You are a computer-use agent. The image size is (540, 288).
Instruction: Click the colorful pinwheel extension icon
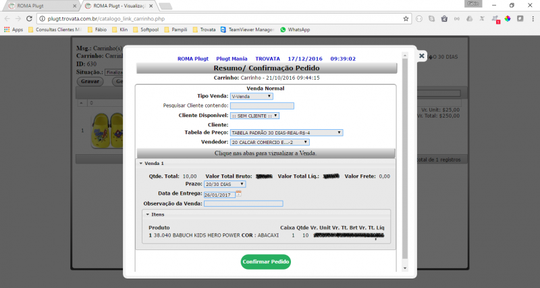508,19
